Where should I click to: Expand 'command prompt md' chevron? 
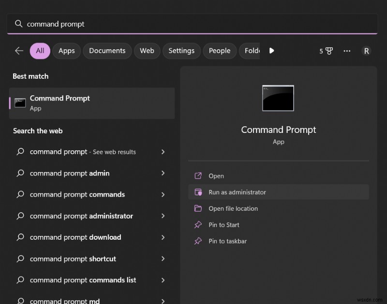tap(163, 301)
